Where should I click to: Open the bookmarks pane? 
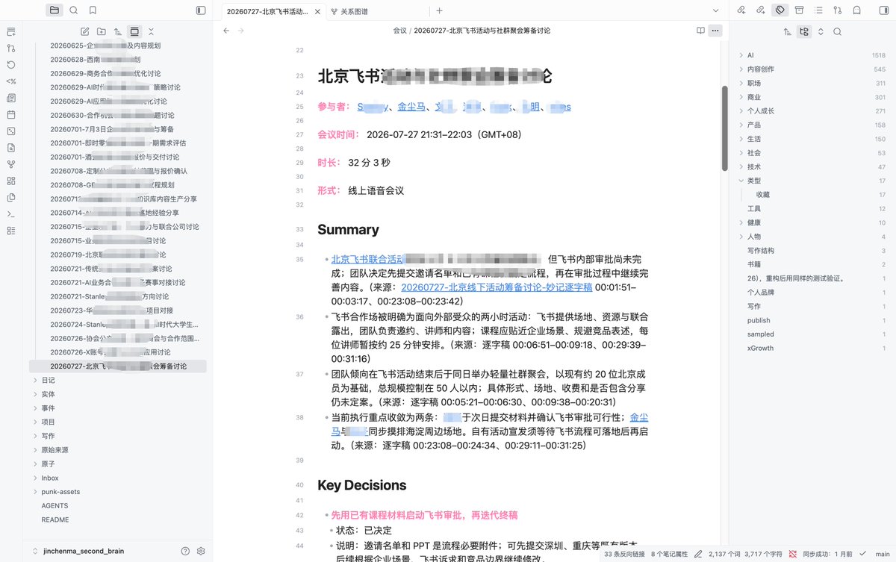93,10
